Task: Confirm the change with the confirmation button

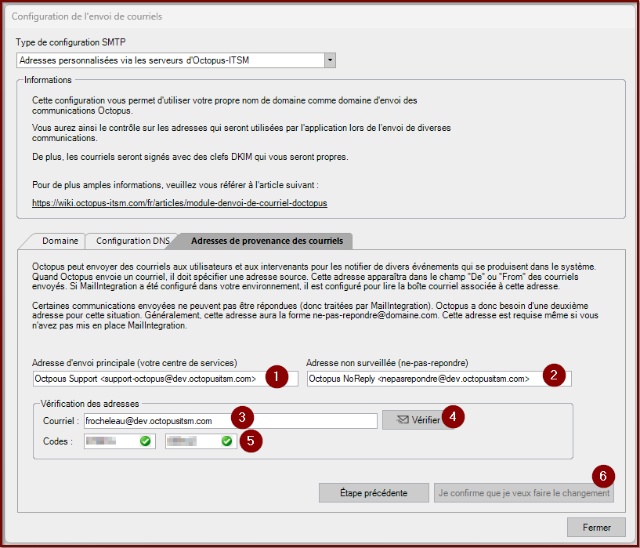Action: click(x=524, y=493)
